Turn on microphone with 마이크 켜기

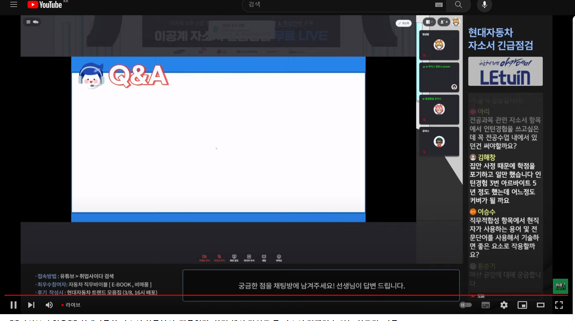tap(219, 258)
